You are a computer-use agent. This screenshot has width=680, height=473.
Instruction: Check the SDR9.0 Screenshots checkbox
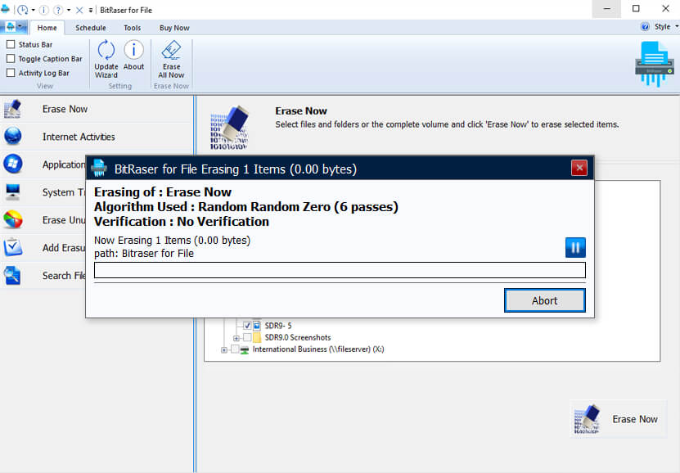(247, 337)
